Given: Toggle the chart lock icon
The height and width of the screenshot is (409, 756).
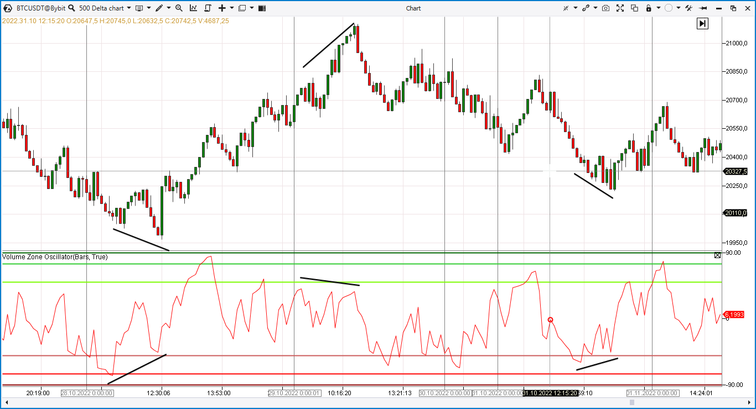Looking at the screenshot, I should [649, 8].
